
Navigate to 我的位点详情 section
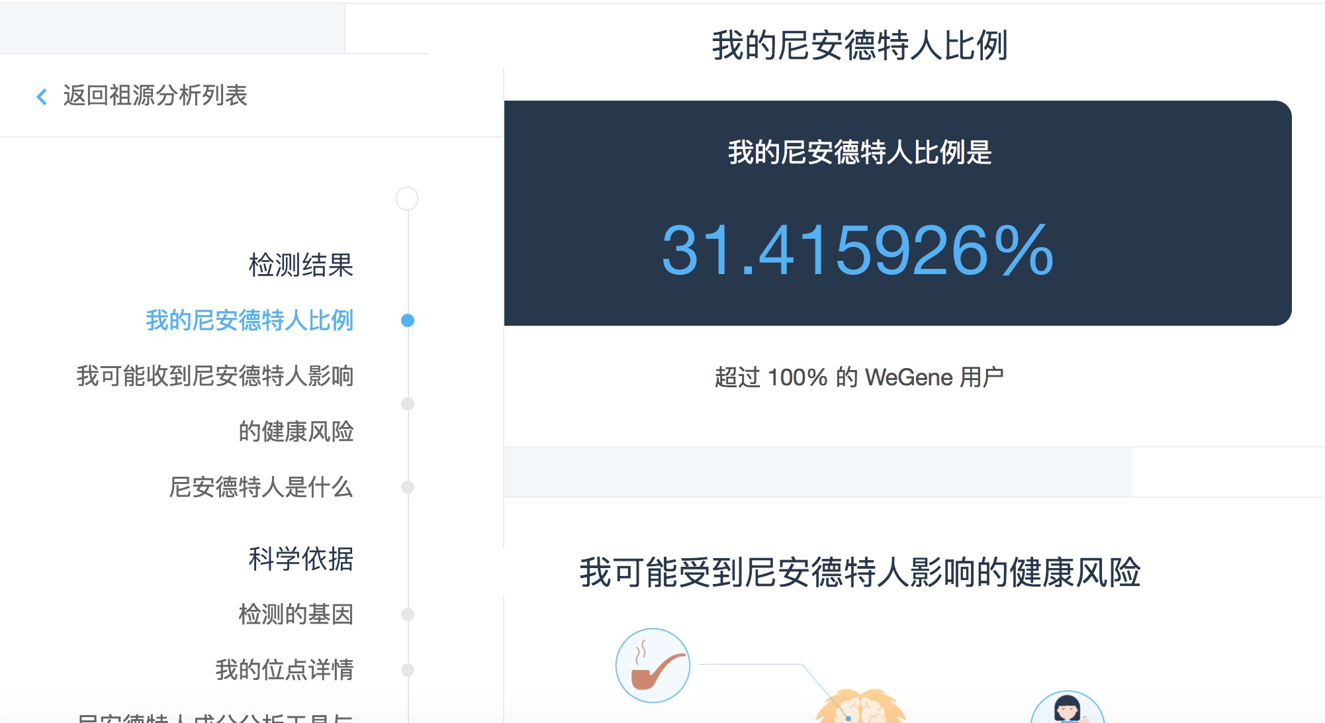285,670
